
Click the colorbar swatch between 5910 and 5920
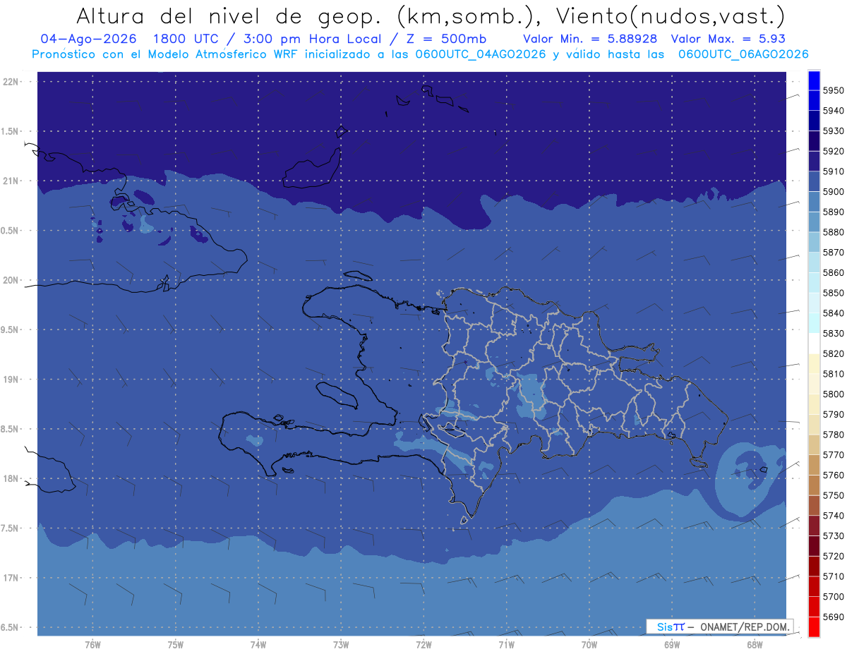coord(814,162)
